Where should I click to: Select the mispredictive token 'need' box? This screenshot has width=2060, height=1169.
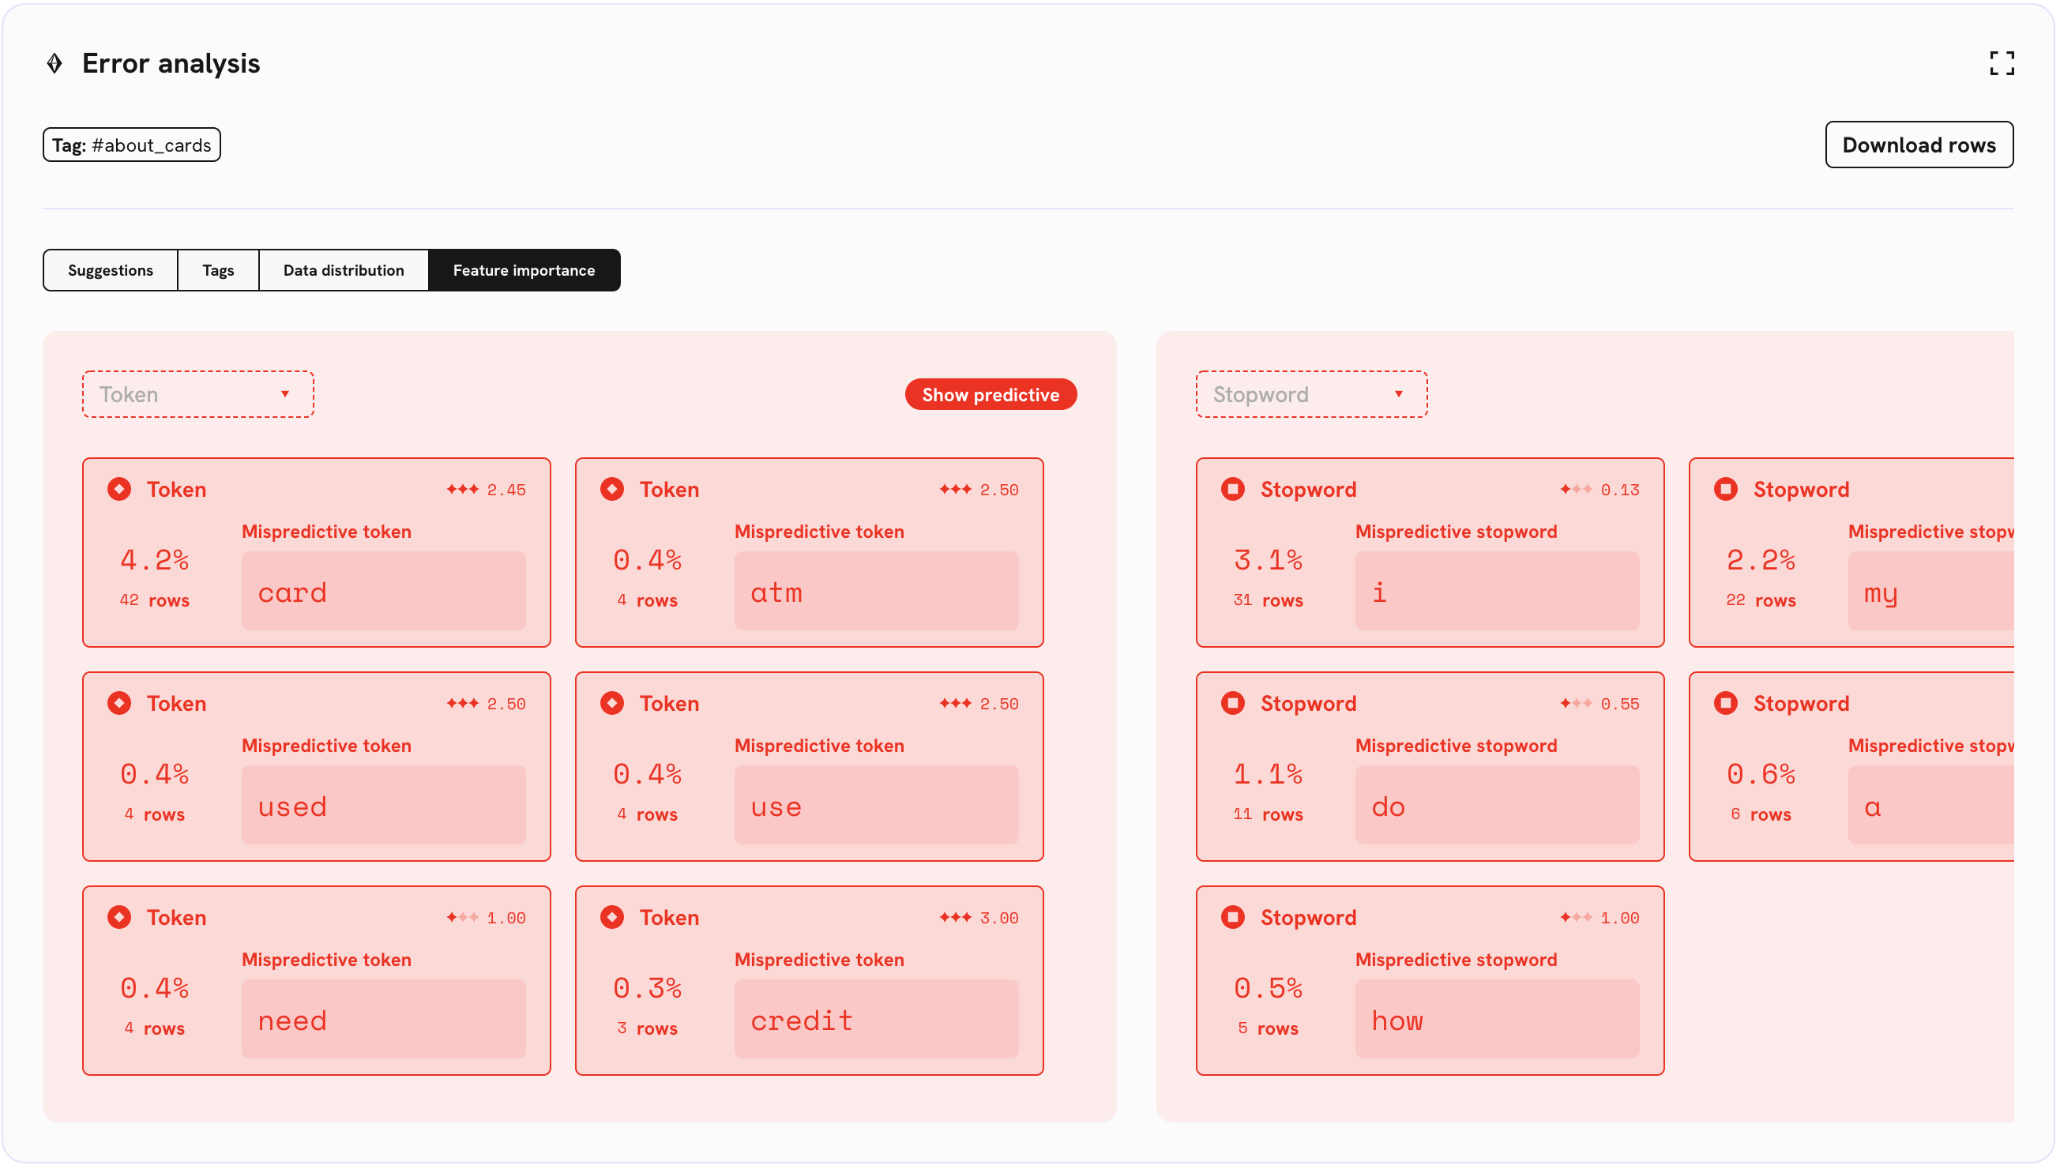(385, 1021)
